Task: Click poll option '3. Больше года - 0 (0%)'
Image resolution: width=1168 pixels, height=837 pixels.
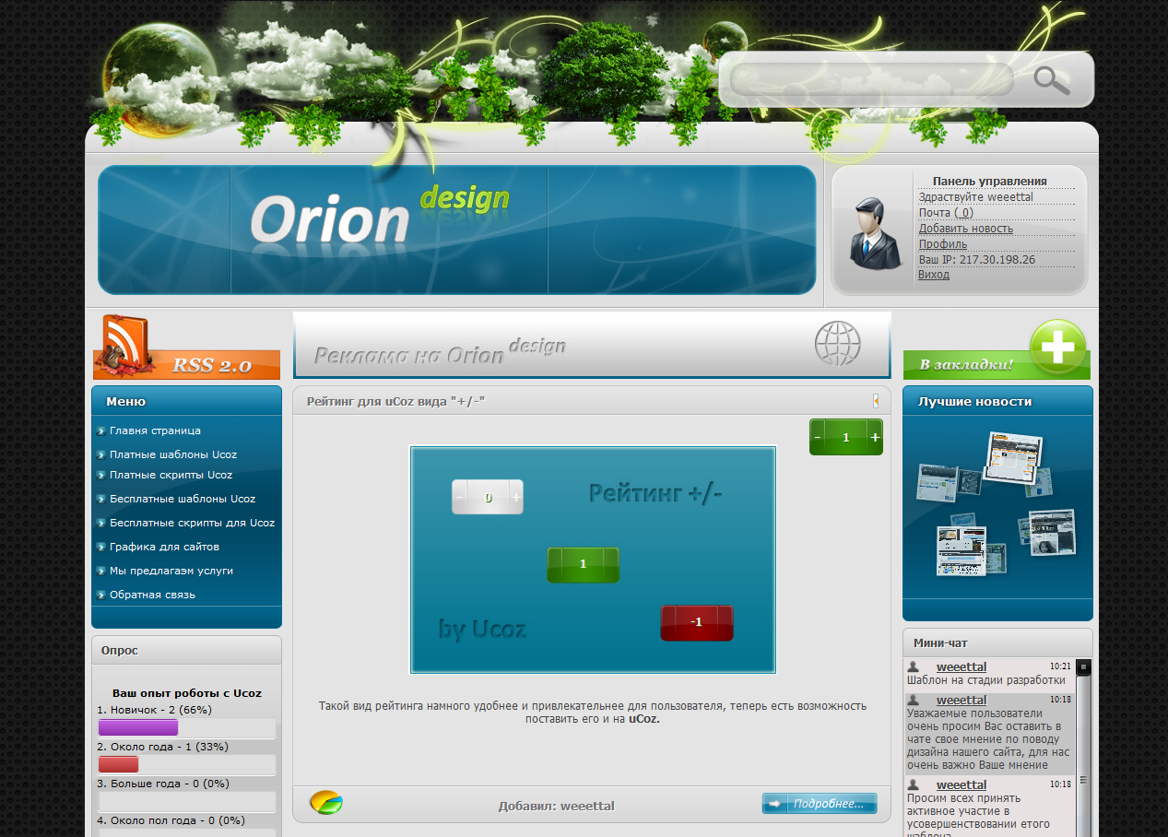Action: (x=163, y=784)
